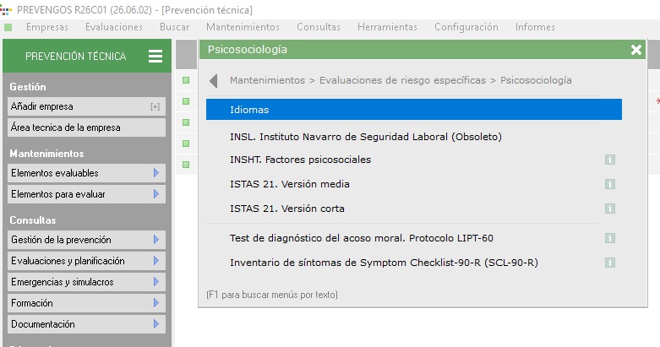This screenshot has width=660, height=347.
Task: Toggle the third green square in list column
Action: click(x=186, y=122)
